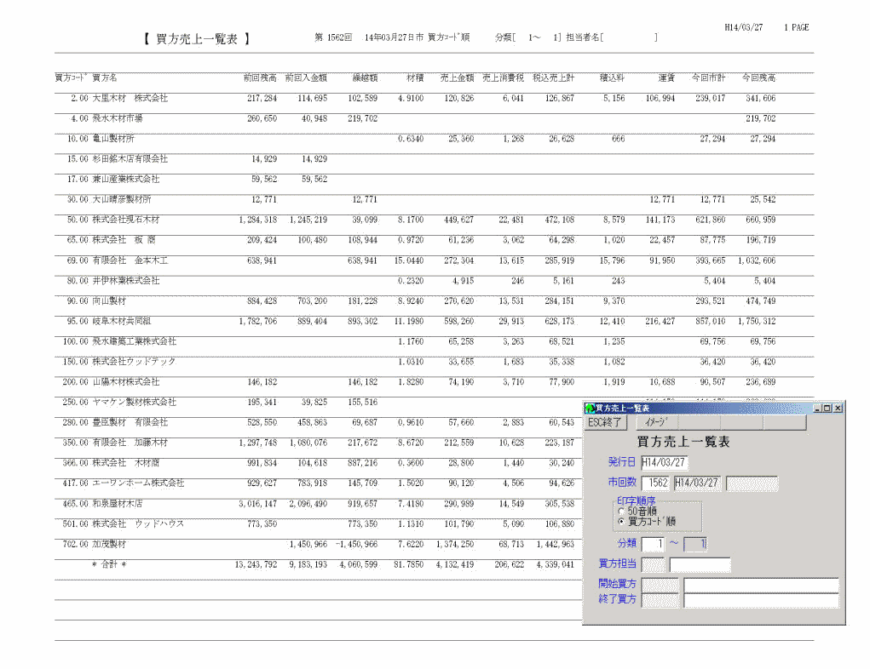Minimize the 買方売上一覧表 dialog window

[817, 409]
